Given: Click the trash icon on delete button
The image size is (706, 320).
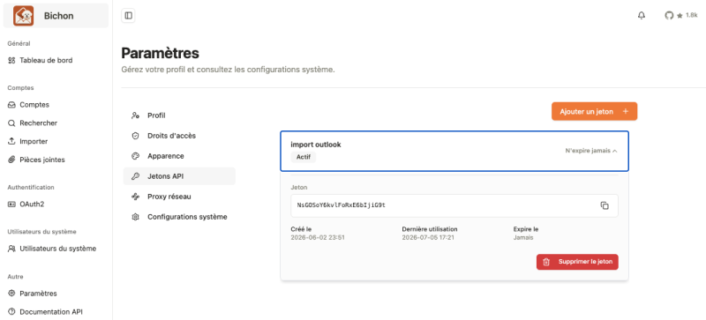Looking at the screenshot, I should [546, 262].
